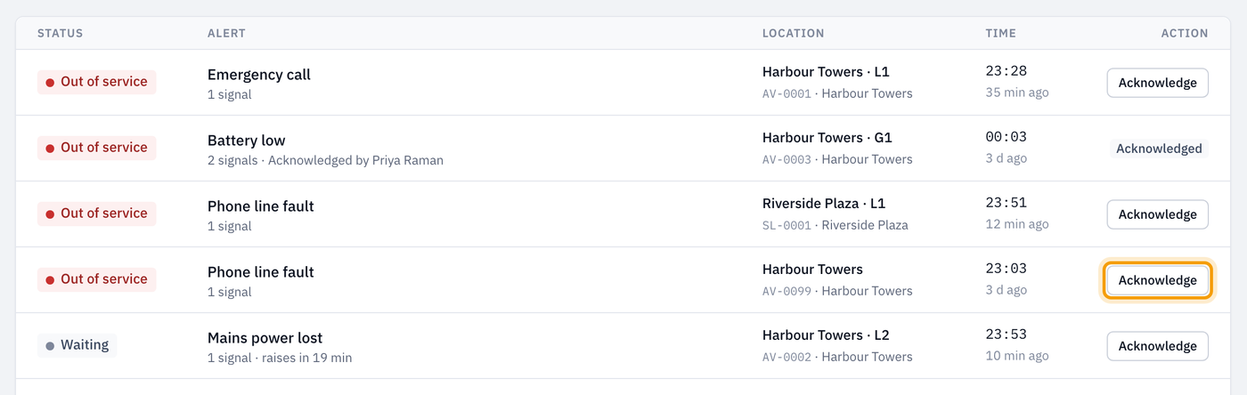The width and height of the screenshot is (1247, 395).
Task: Select Out of service badge in Riverside Plaza row
Action: coord(96,214)
